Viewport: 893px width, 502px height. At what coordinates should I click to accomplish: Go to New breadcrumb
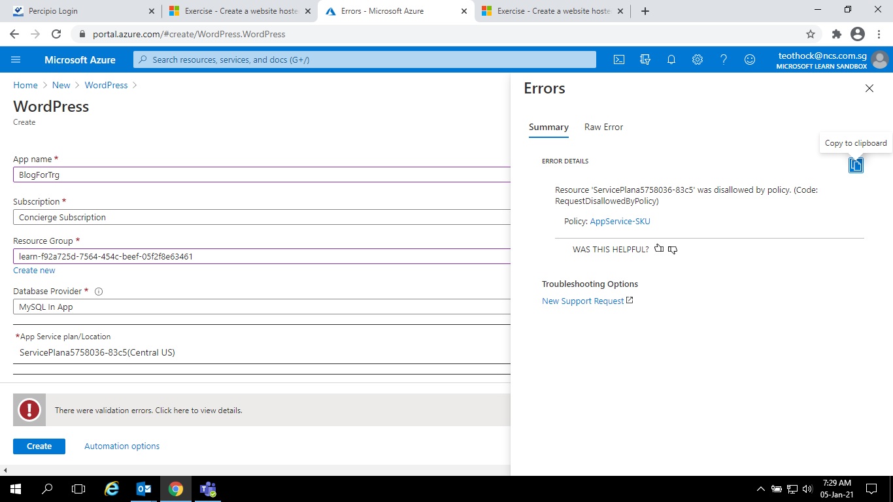tap(61, 85)
